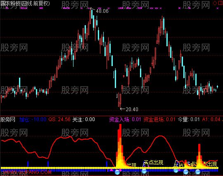Screen dimensions: 223x176
Task: Click the 今量: 0.01 indicator value
Action: pyautogui.click(x=189, y=119)
